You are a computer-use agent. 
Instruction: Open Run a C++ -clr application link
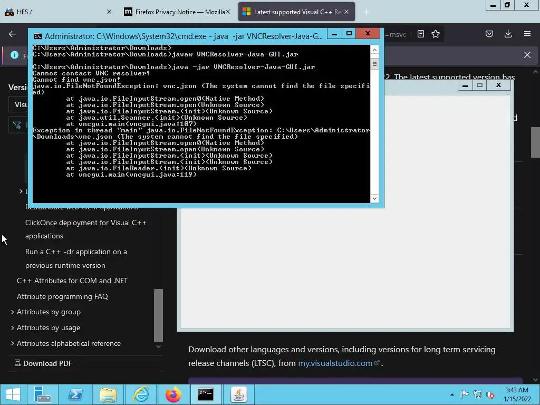pyautogui.click(x=76, y=258)
